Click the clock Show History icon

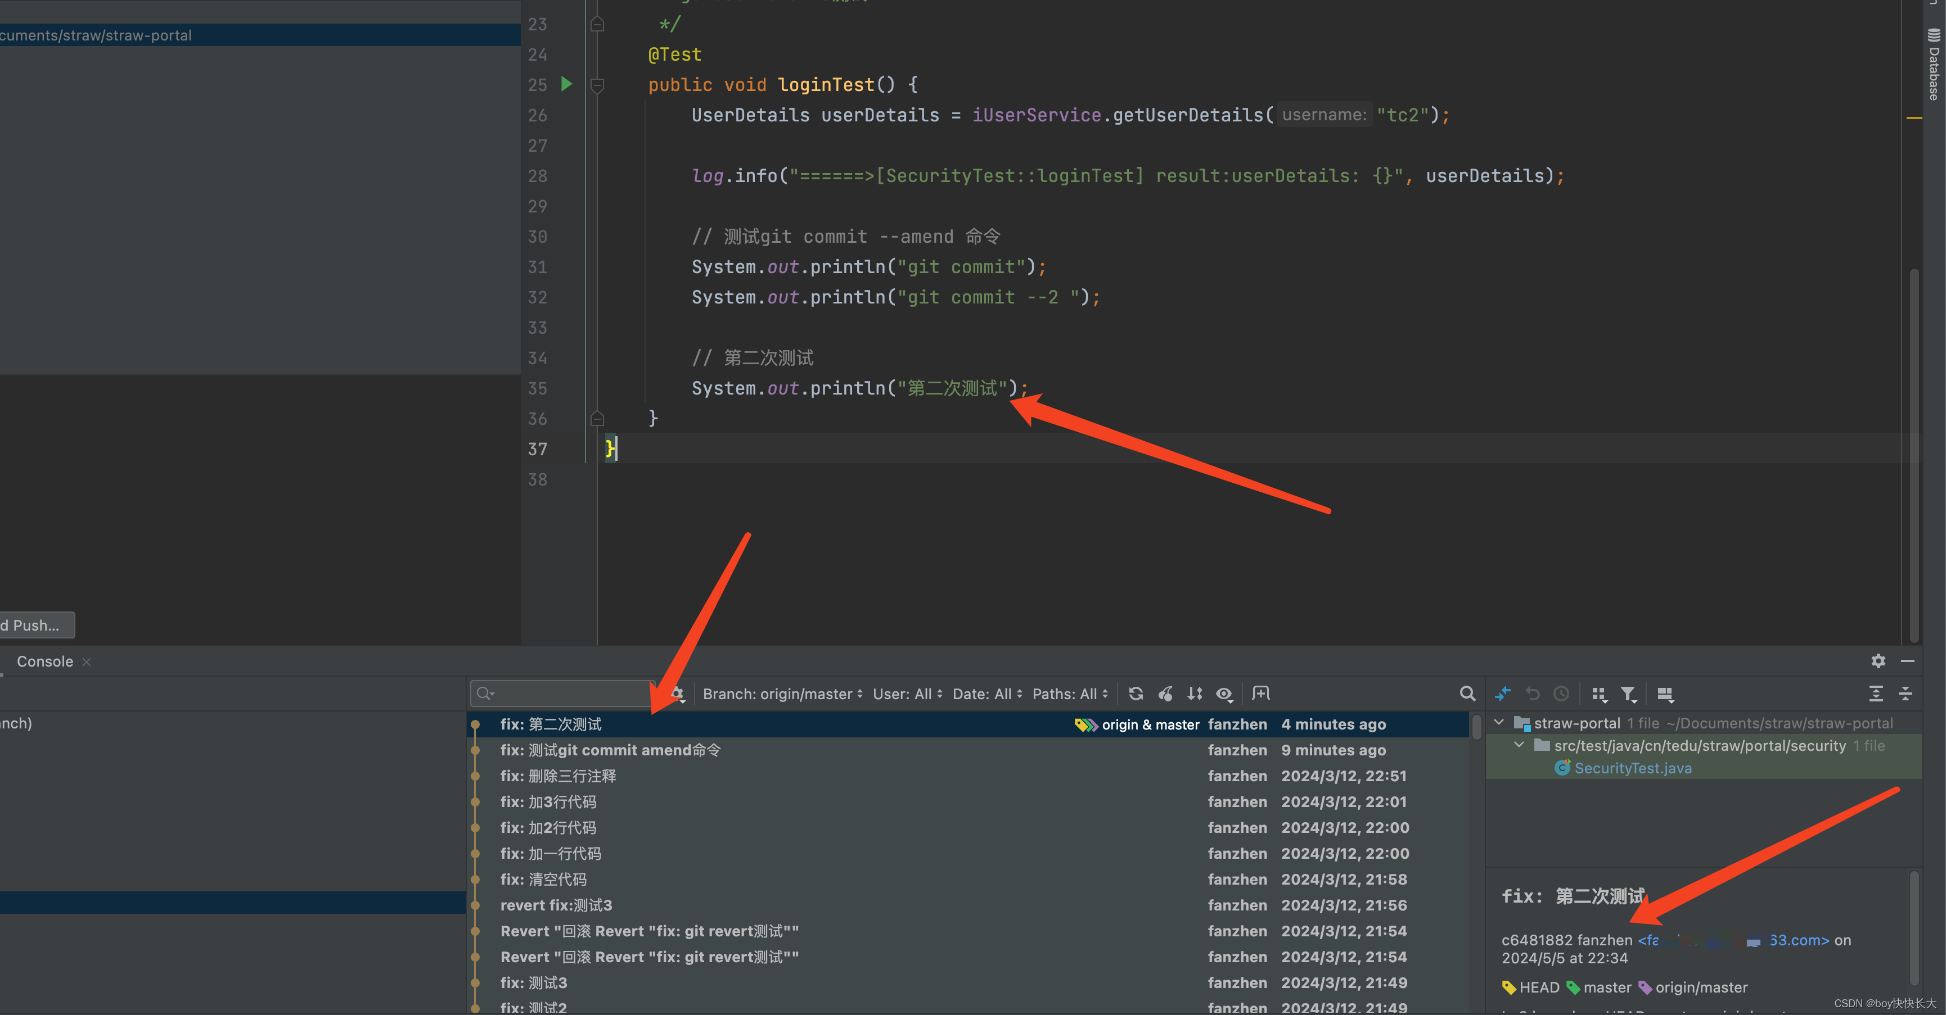(1561, 694)
